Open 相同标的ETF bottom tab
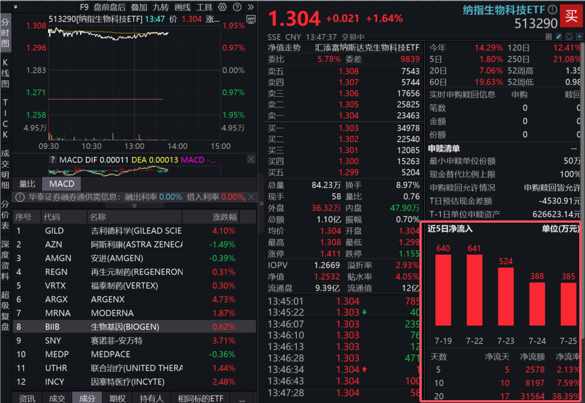The height and width of the screenshot is (403, 585). (x=201, y=398)
